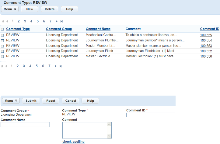Image resolution: width=220 pixels, height=144 pixels.
Task: Go to first page in top pagination
Action: tap(3, 21)
